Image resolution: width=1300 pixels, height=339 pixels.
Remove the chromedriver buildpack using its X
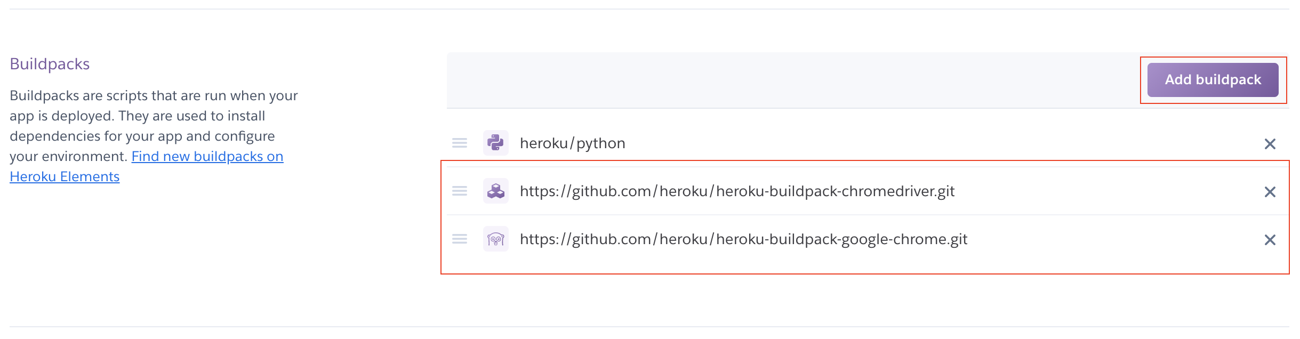click(x=1270, y=192)
